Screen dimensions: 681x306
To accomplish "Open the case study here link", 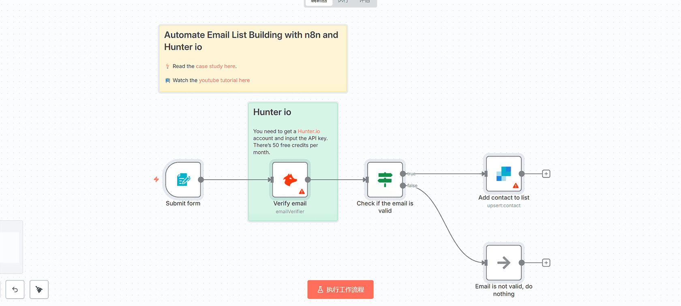I will coord(215,66).
